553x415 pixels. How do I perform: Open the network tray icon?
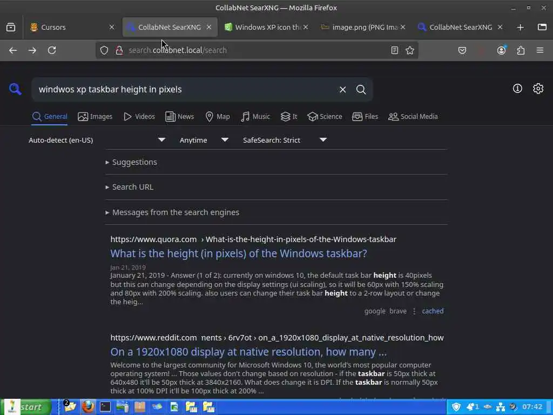point(500,407)
